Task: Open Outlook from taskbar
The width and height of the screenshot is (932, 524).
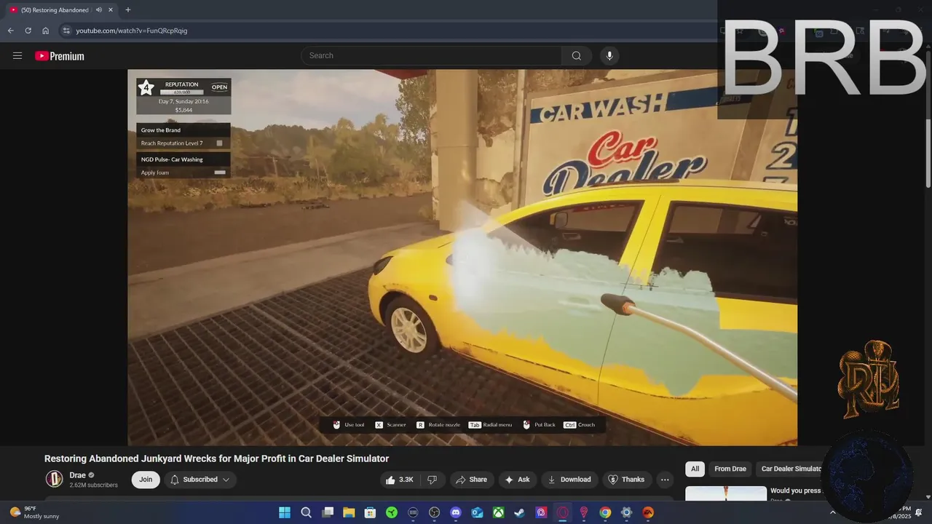Action: click(477, 512)
